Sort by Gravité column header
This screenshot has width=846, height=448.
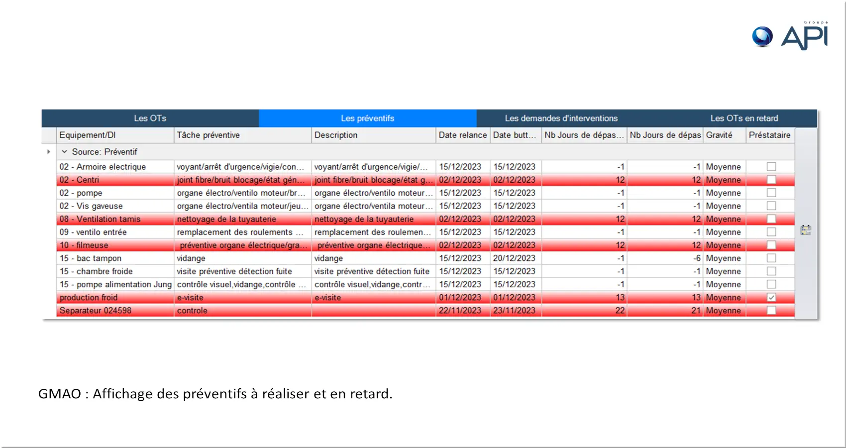click(x=724, y=135)
